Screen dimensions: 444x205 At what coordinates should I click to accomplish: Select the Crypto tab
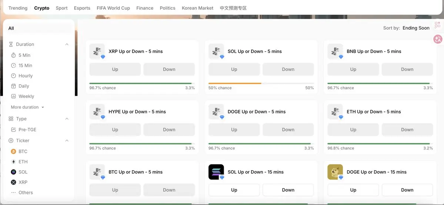click(41, 8)
